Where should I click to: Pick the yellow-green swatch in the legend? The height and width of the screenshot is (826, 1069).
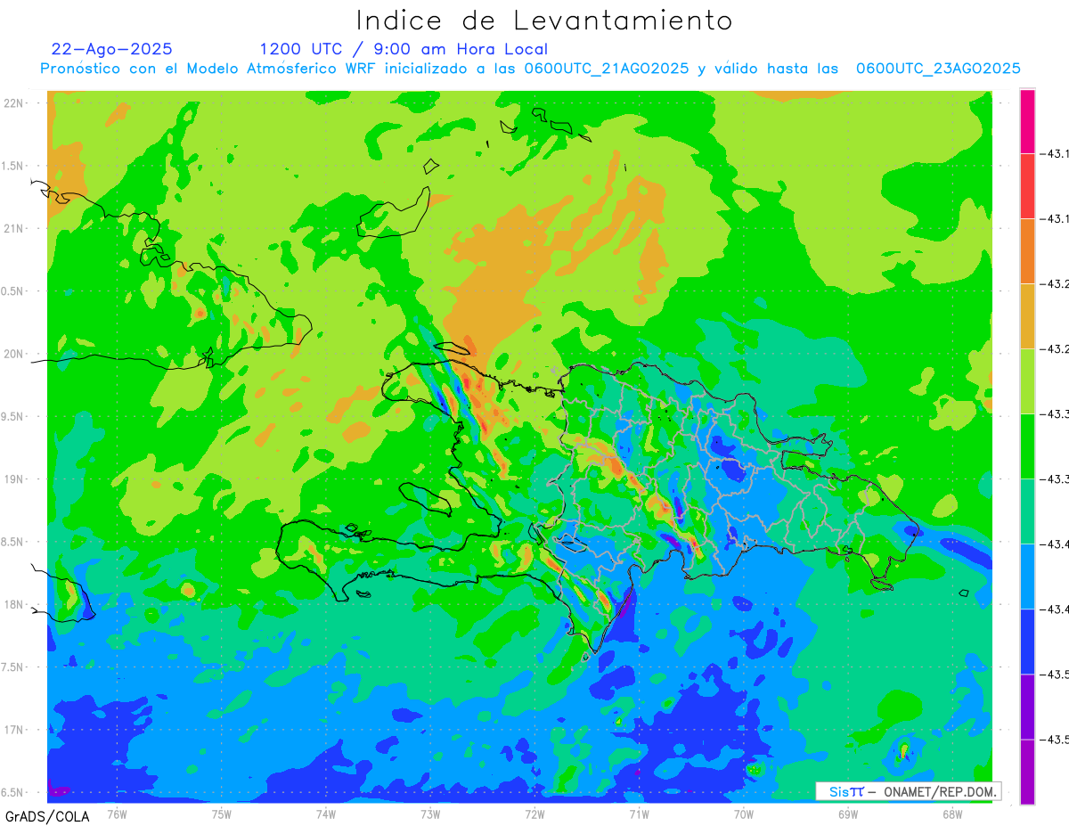1027,381
